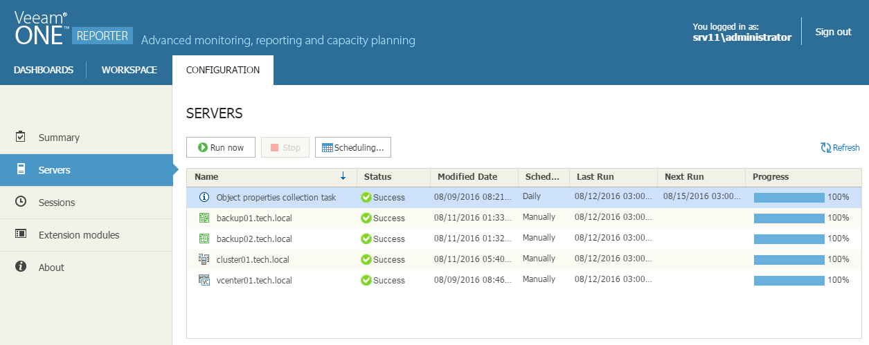Click the Run now button
Image resolution: width=869 pixels, height=345 pixels.
pyautogui.click(x=221, y=147)
